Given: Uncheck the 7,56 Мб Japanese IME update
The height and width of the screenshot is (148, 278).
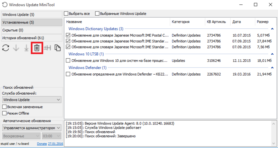Looking at the screenshot, I should point(68,47).
